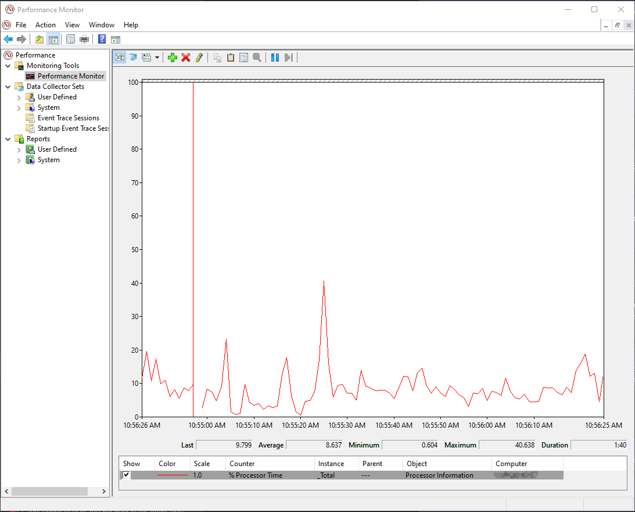Uncheck Show checkbox for % Processor Time

click(x=127, y=475)
